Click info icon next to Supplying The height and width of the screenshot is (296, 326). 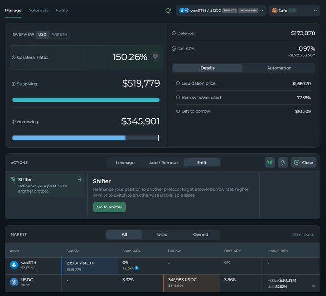[x=14, y=84]
